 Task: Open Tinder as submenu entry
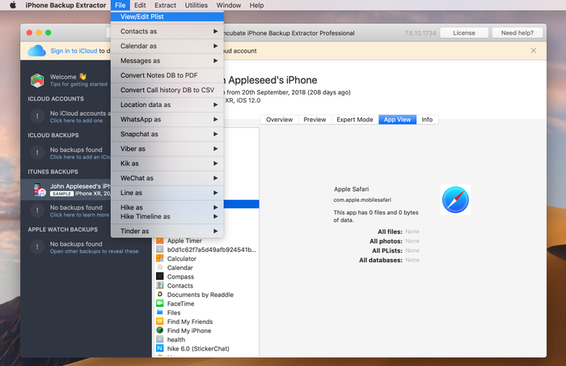click(x=167, y=231)
